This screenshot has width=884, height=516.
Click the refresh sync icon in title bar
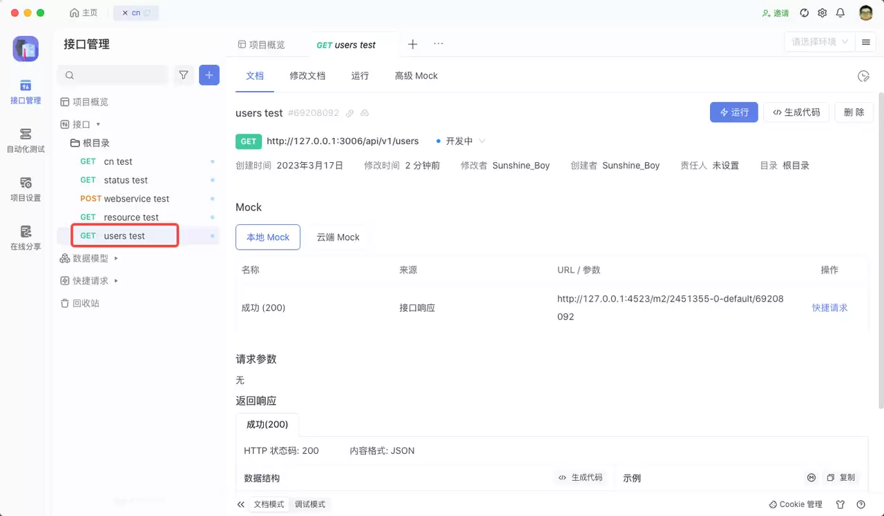click(805, 13)
